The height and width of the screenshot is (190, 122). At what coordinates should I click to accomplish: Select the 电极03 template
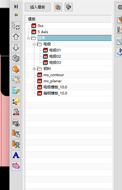point(55,63)
